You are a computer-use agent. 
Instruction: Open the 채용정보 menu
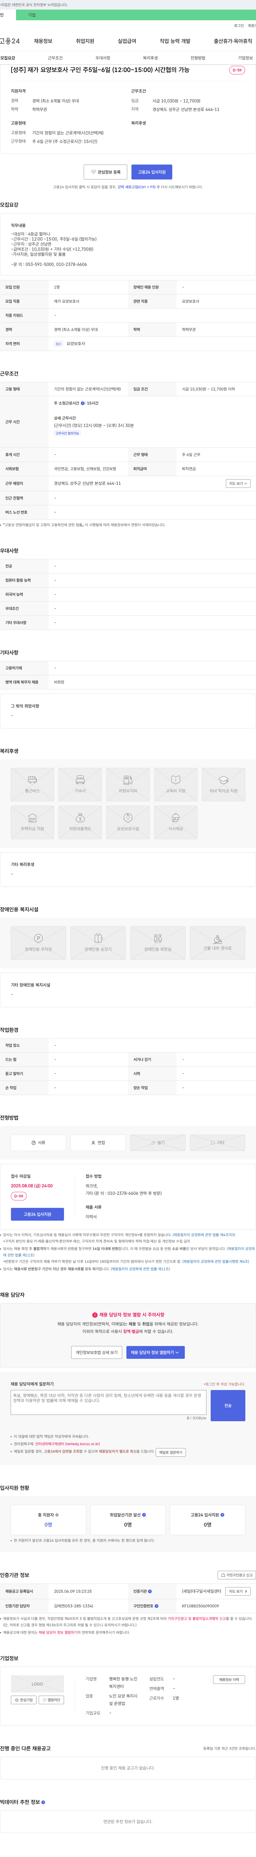pyautogui.click(x=43, y=41)
